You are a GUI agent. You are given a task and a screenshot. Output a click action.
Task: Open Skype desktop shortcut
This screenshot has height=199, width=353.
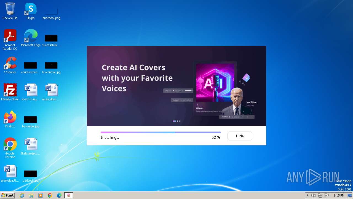coord(31,11)
